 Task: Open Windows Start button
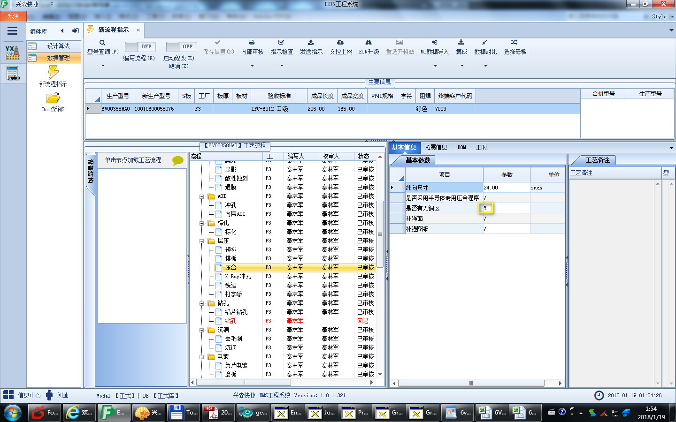13,413
